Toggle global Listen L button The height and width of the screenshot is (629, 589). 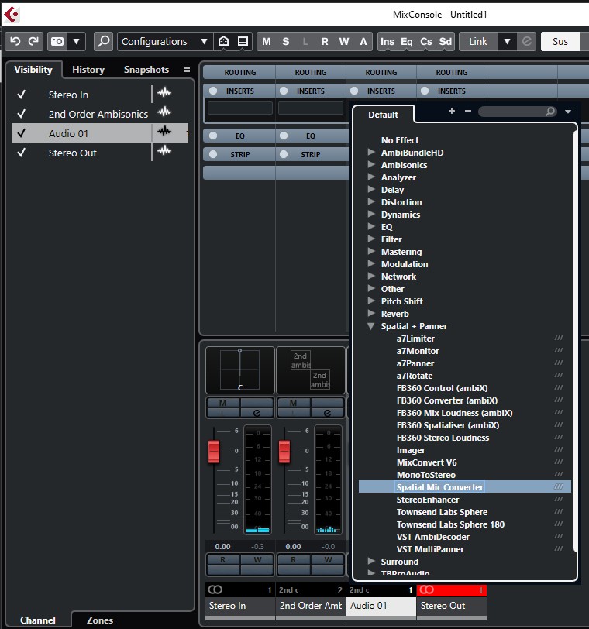pyautogui.click(x=305, y=42)
